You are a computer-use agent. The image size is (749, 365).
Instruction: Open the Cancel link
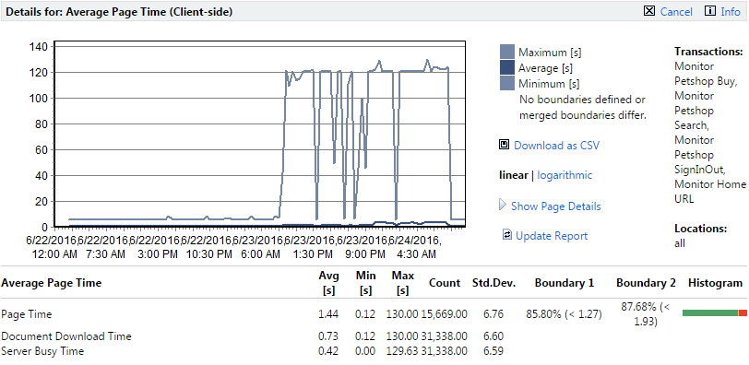click(676, 12)
